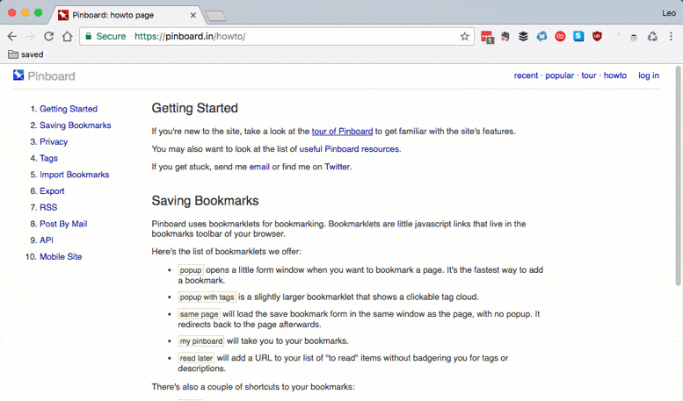Open the recycle arrows extension
The height and width of the screenshot is (401, 683).
click(x=652, y=37)
